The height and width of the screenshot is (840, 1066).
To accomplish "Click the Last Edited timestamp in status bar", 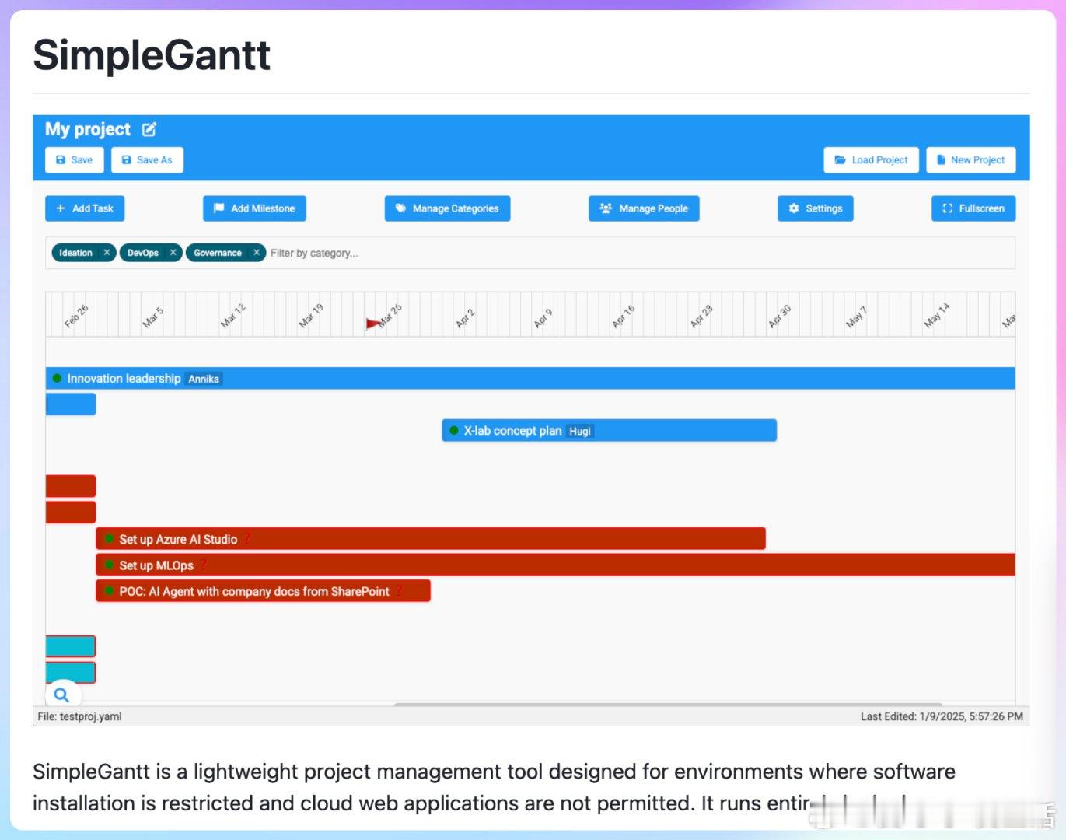I will point(942,716).
